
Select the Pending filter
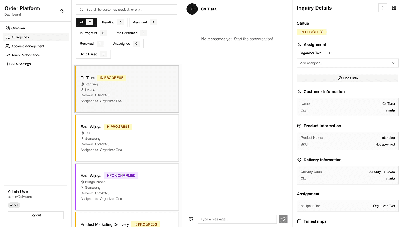point(113,22)
